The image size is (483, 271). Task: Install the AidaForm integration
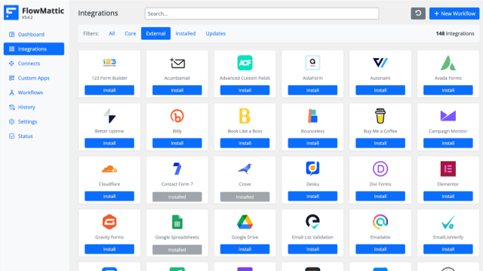click(312, 90)
